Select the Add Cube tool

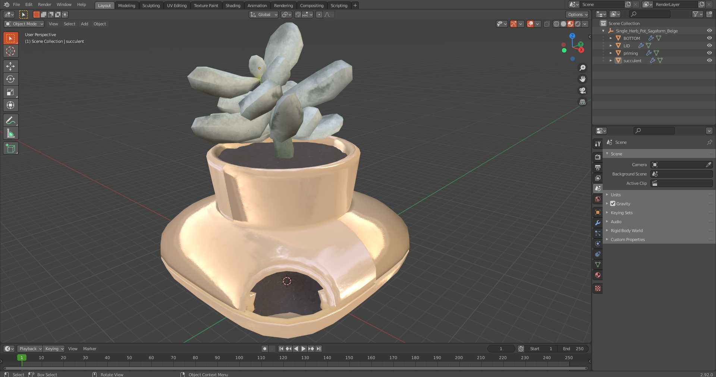(x=10, y=148)
